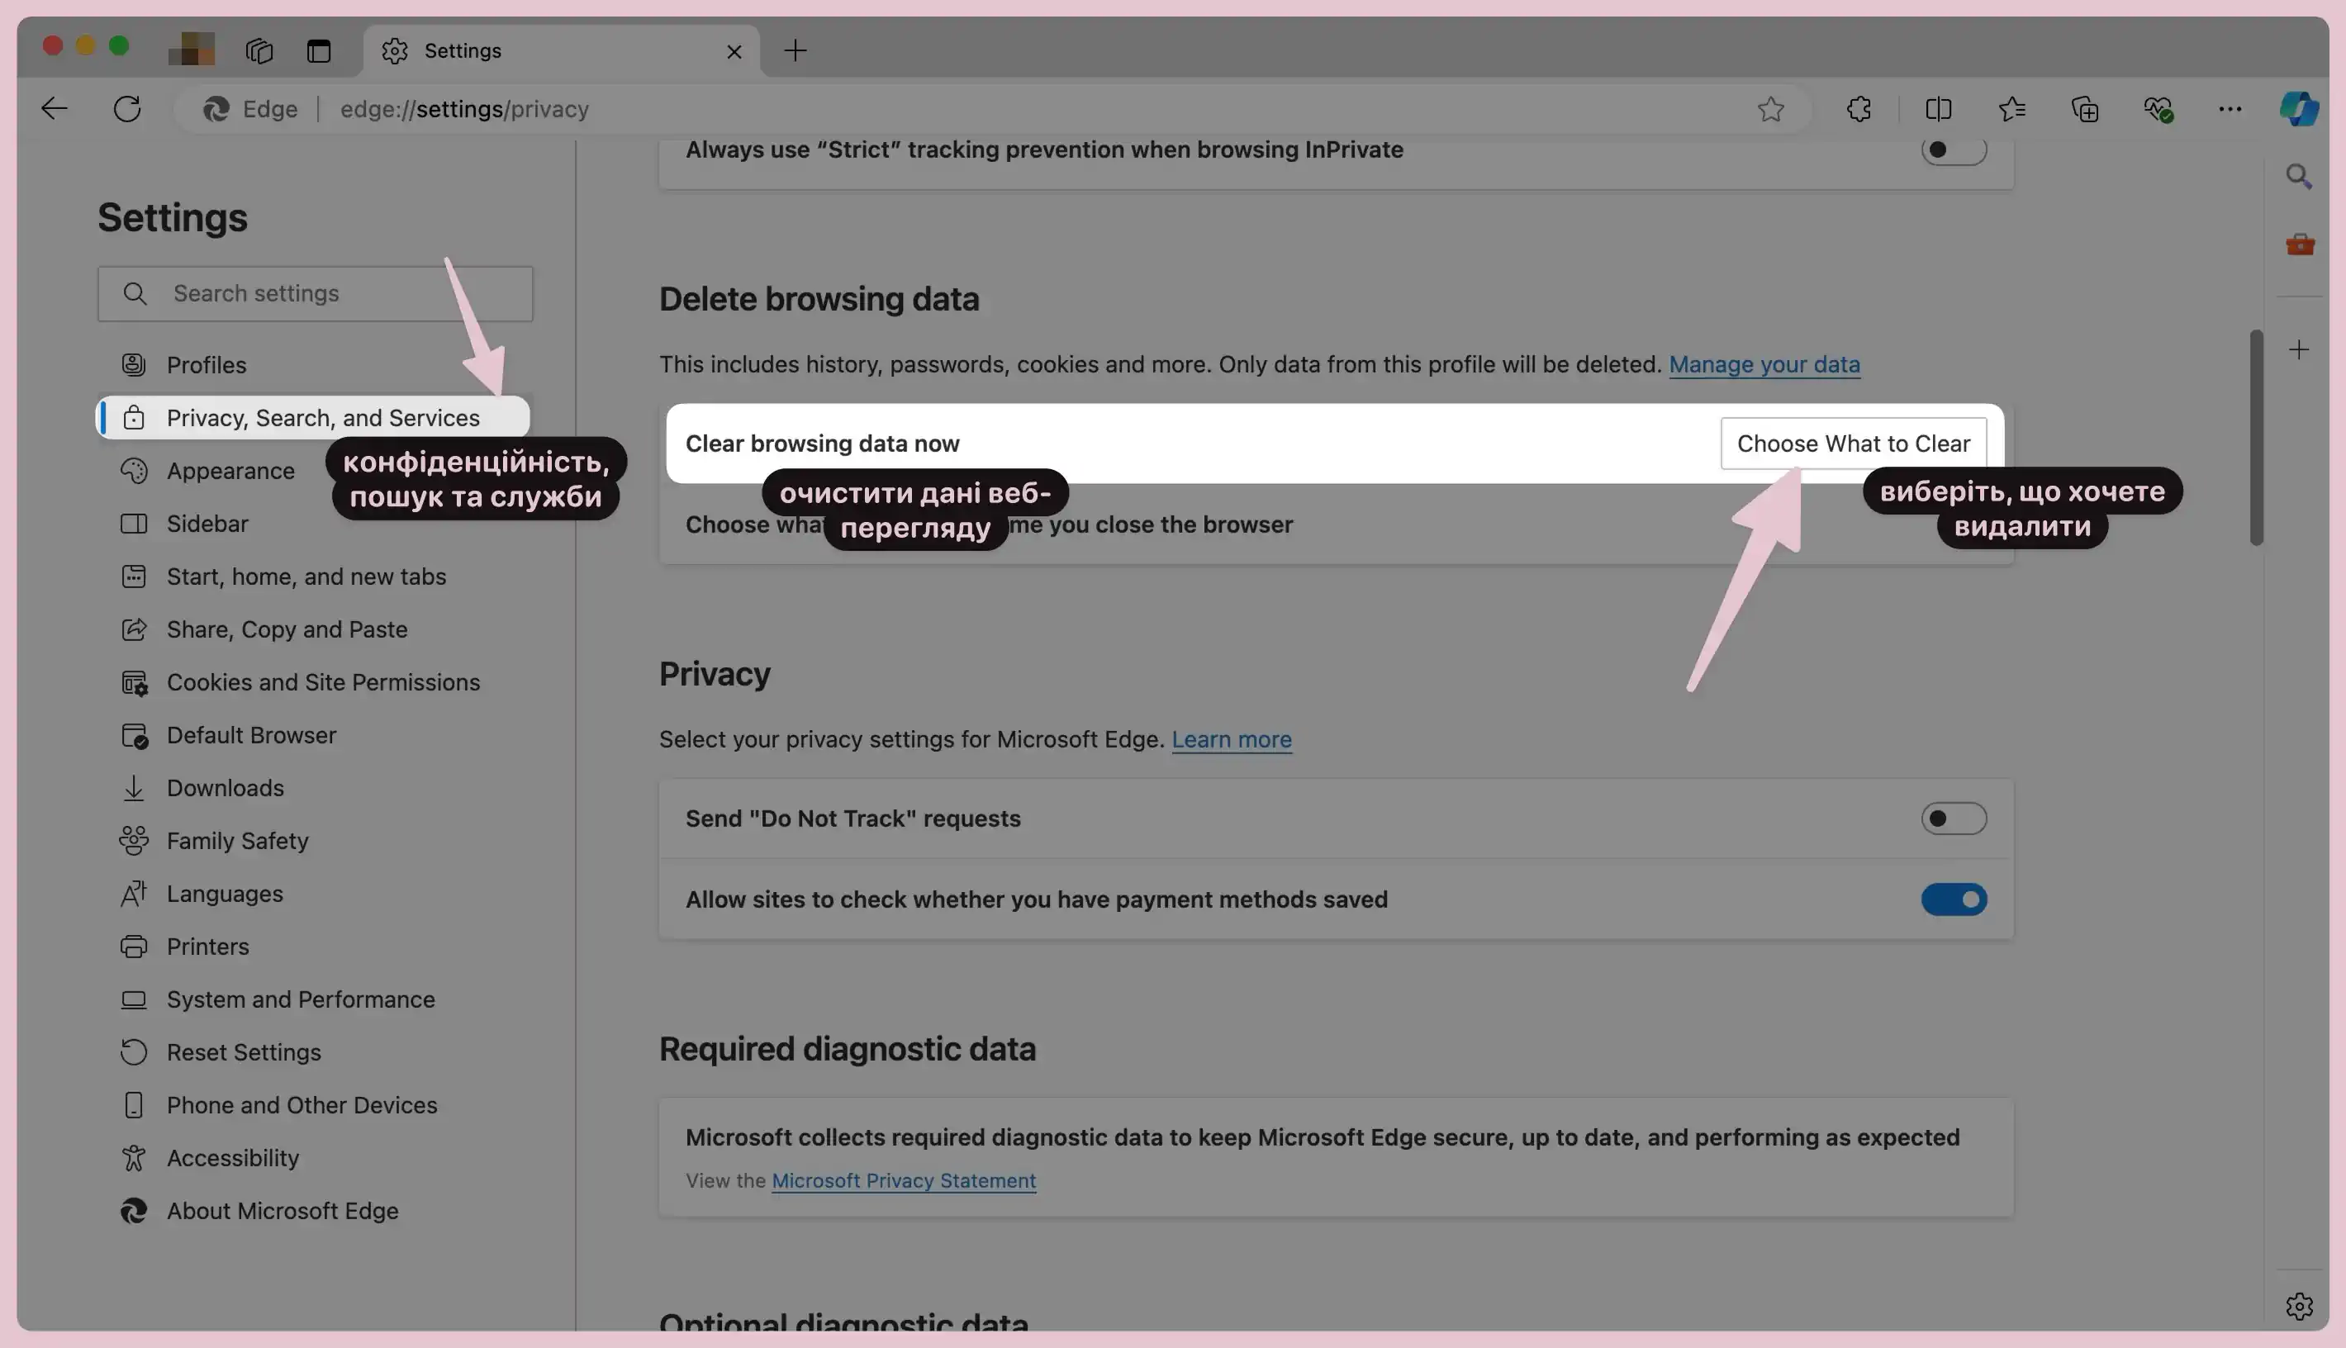
Task: Open Accessibility settings
Action: pos(315,1157)
